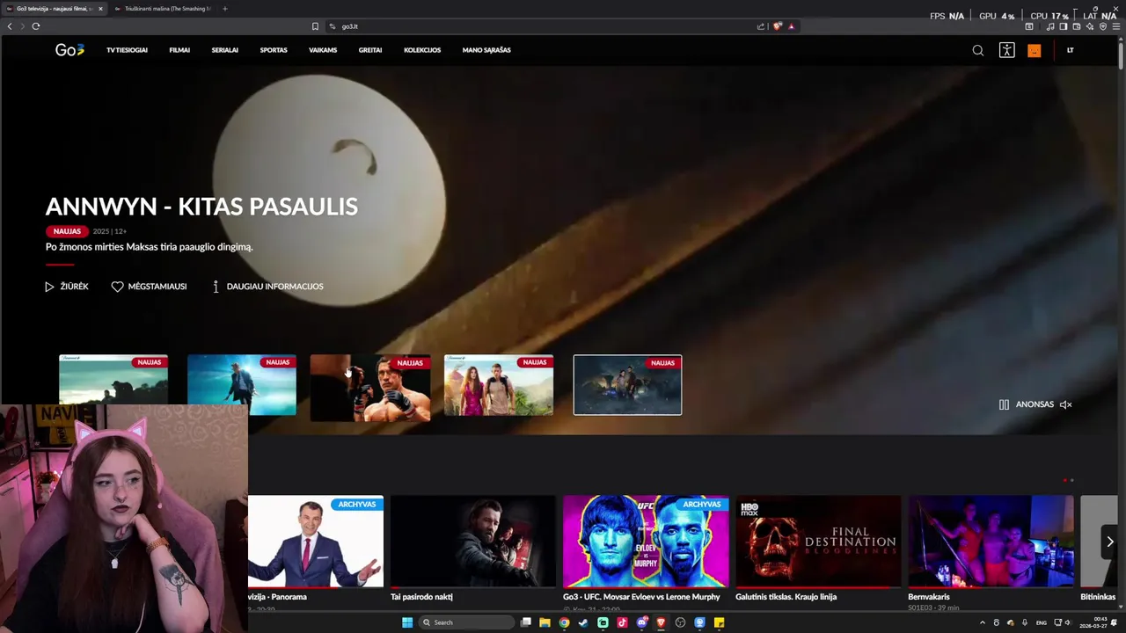Screen dimensions: 1126x633
Task: Open TikTok on taskbar
Action: [x=622, y=622]
